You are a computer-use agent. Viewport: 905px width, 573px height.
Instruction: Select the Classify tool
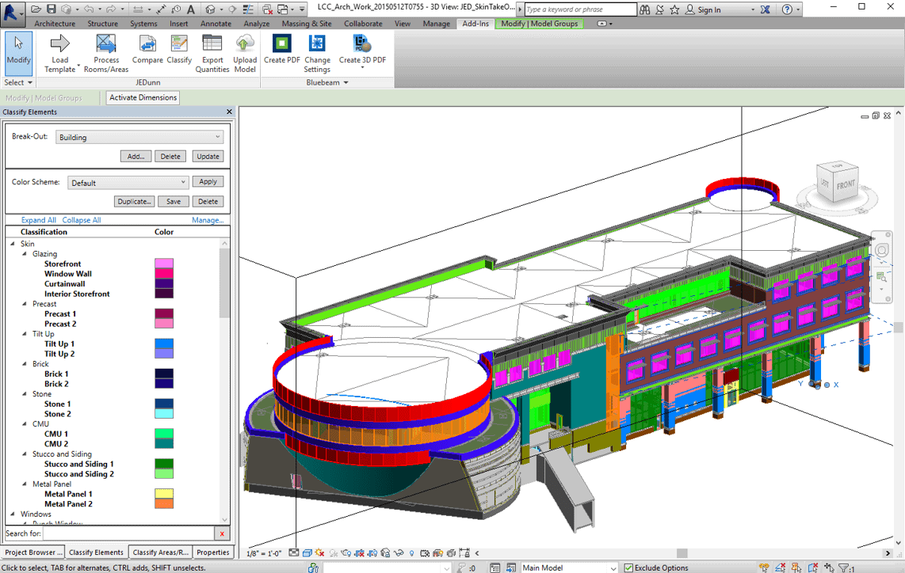[179, 44]
